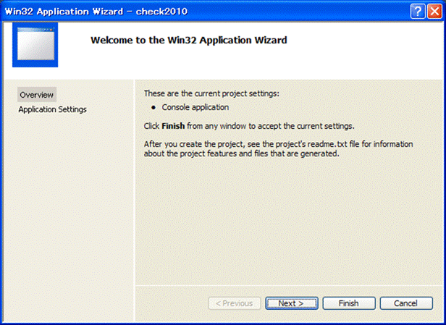
Task: Open the Application Settings page
Action: click(52, 109)
